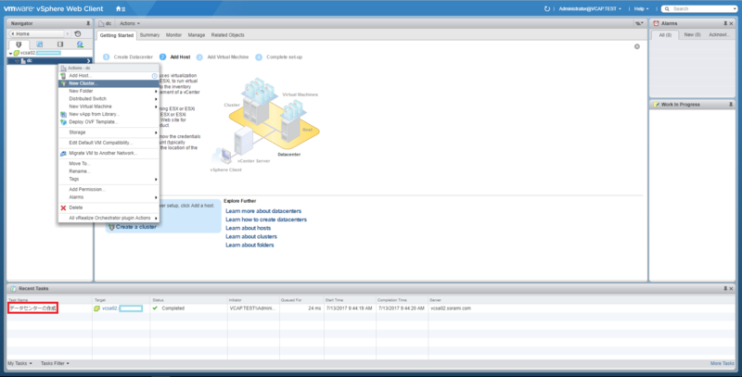This screenshot has width=742, height=377.
Task: Show Acknowledged alarms tab
Action: coord(719,35)
